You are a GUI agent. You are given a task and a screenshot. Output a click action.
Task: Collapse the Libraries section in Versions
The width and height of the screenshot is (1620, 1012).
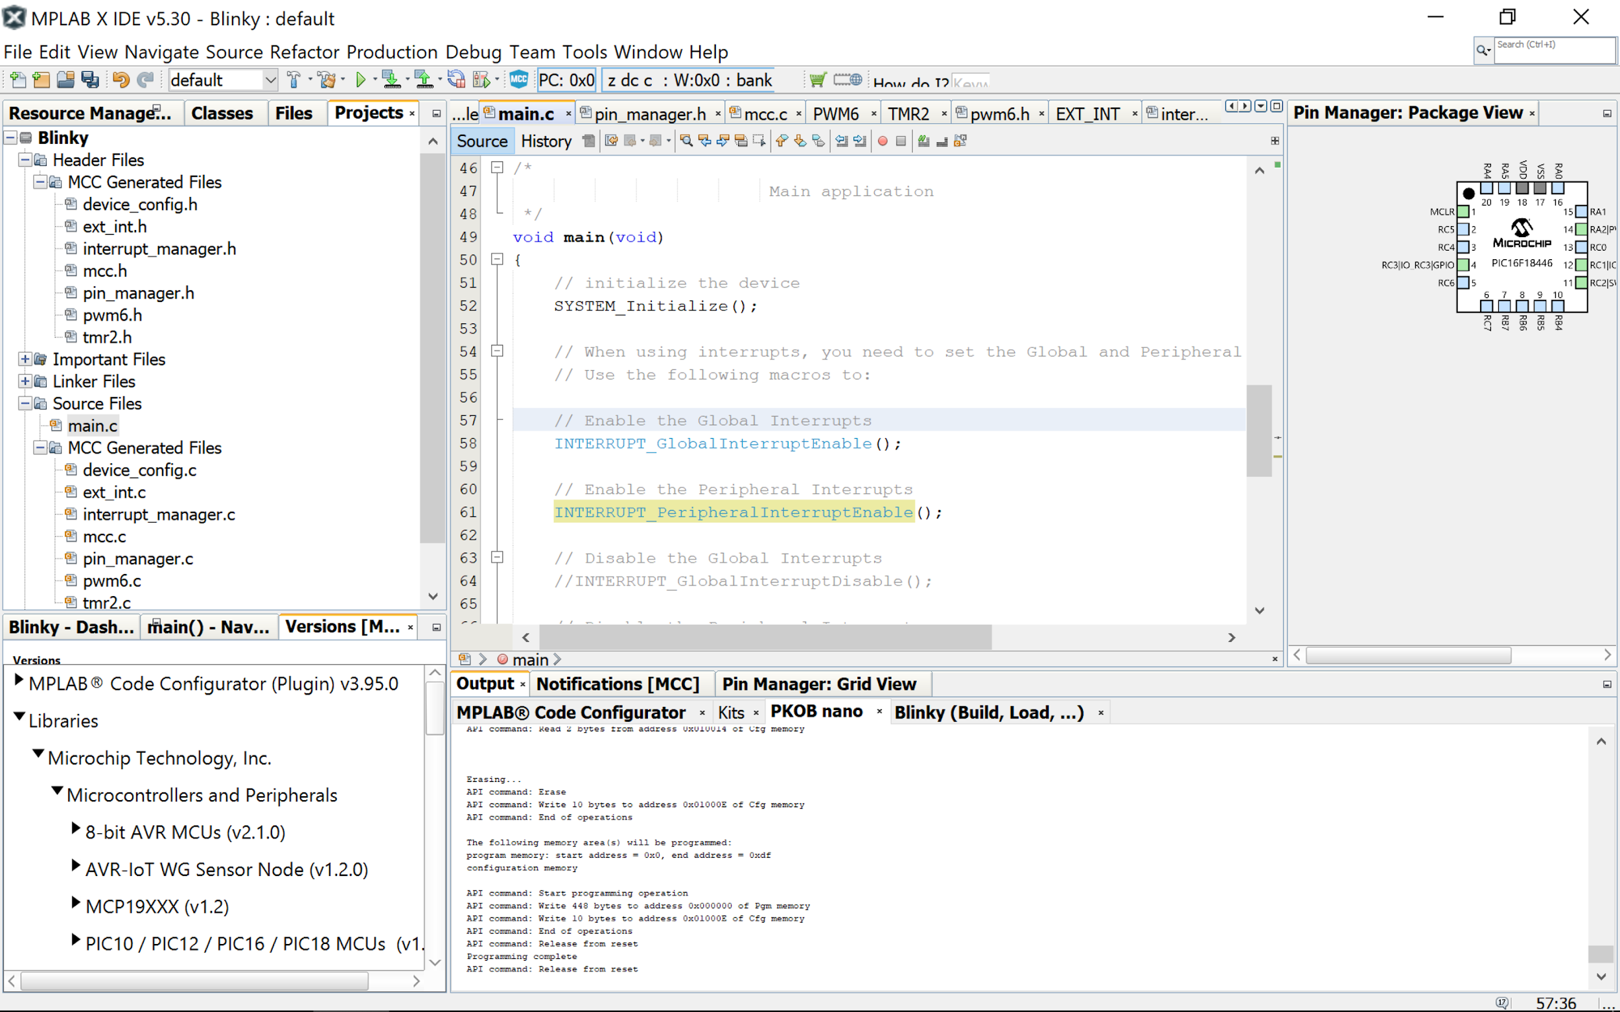coord(19,717)
